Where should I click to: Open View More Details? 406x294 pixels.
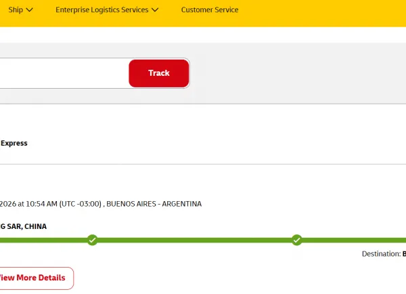point(37,278)
